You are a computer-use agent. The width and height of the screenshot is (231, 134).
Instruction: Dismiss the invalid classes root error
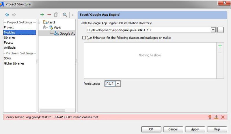click(x=223, y=117)
